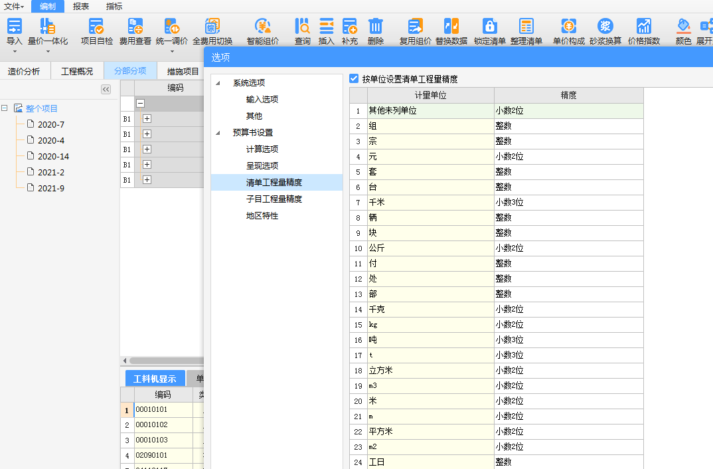Select the 费用查看 icon
Image resolution: width=713 pixels, height=469 pixels.
coord(136,31)
